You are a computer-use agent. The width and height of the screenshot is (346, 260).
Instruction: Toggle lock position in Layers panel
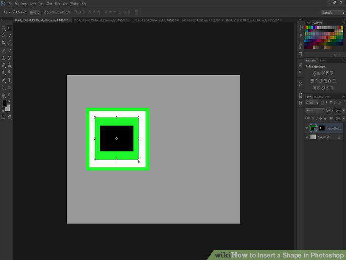coord(321,118)
